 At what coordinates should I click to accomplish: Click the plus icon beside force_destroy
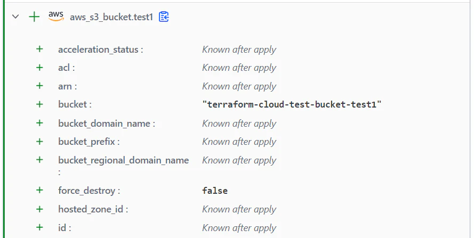click(x=39, y=190)
